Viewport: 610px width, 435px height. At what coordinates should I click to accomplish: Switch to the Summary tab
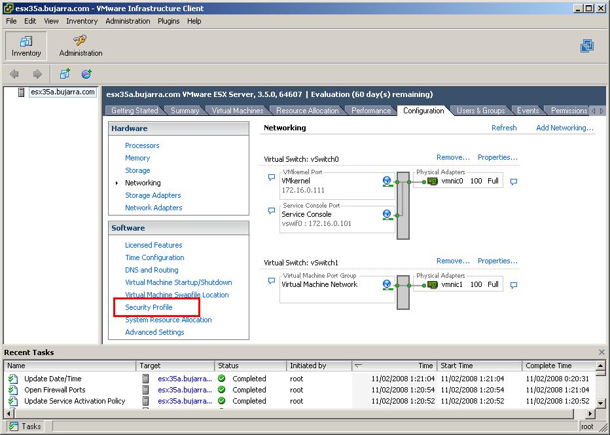point(185,111)
